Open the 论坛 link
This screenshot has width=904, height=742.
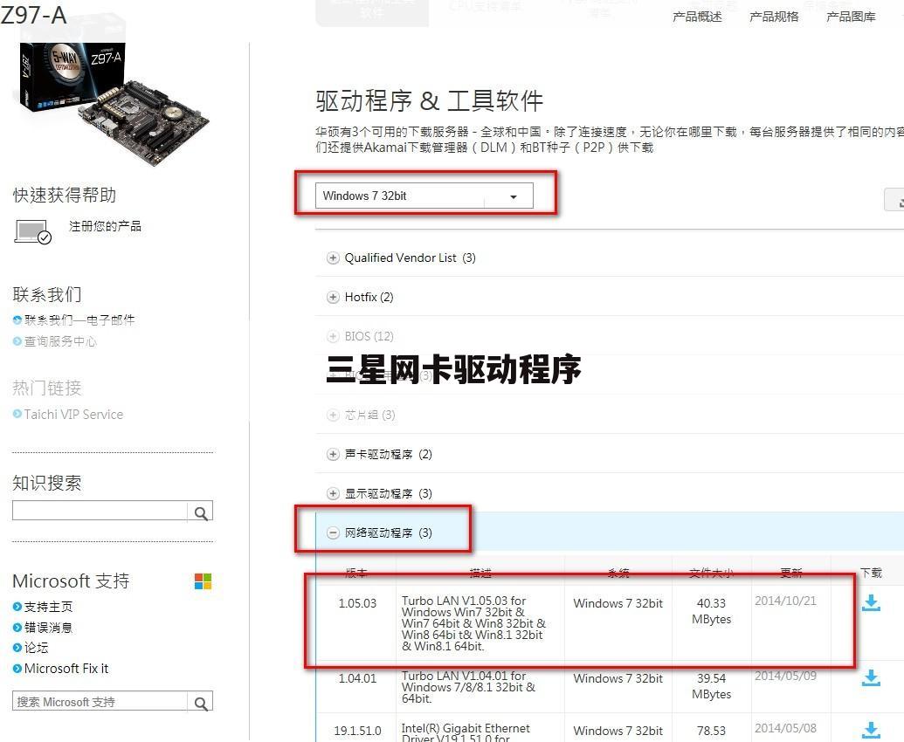click(x=37, y=648)
